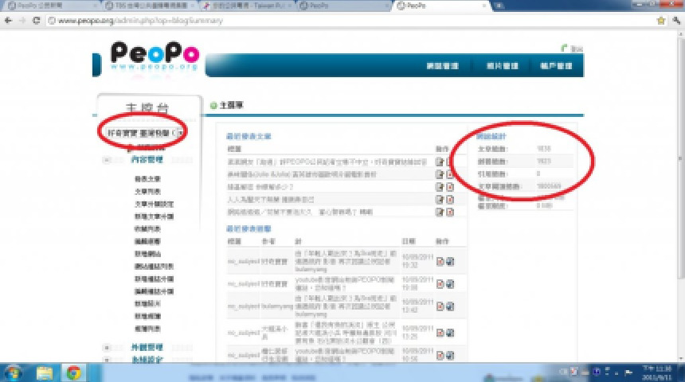Click the edit icon for the 09:32 comment
The width and height of the screenshot is (685, 382).
pos(440,261)
